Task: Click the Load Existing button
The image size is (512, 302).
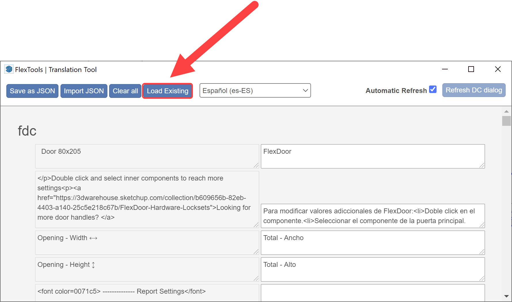Action: (x=168, y=91)
